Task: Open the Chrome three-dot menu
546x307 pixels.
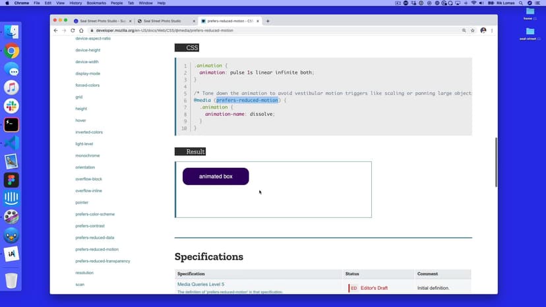Action: 492,30
